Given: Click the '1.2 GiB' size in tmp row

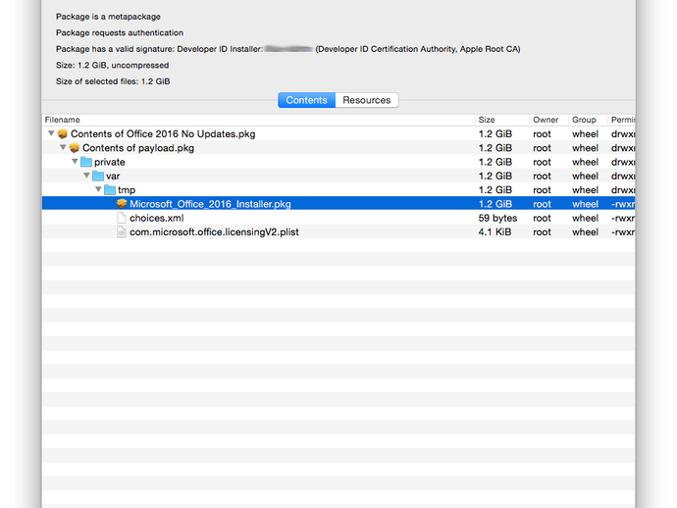Looking at the screenshot, I should (495, 190).
